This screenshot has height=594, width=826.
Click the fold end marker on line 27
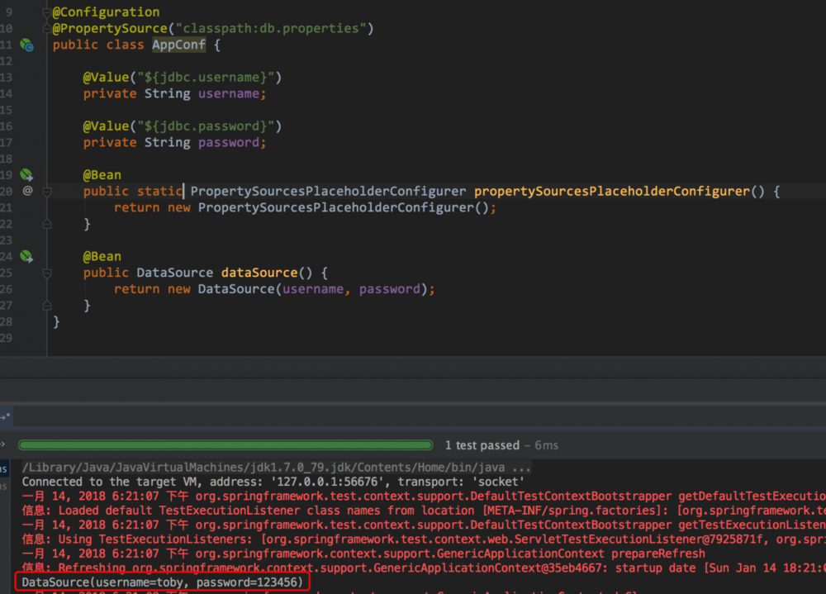47,306
